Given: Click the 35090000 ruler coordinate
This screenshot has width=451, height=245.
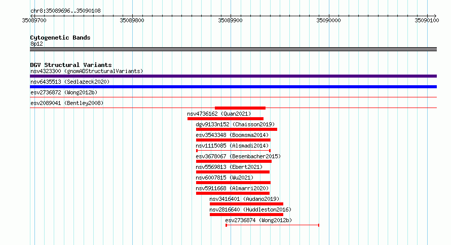Looking at the screenshot, I should 328,20.
